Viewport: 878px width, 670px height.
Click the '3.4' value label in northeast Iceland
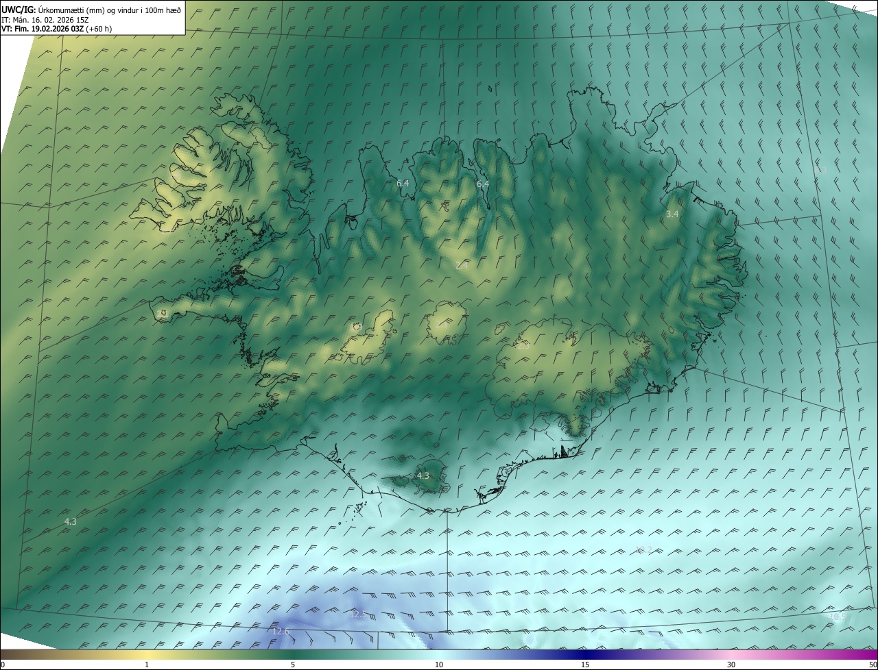(672, 214)
